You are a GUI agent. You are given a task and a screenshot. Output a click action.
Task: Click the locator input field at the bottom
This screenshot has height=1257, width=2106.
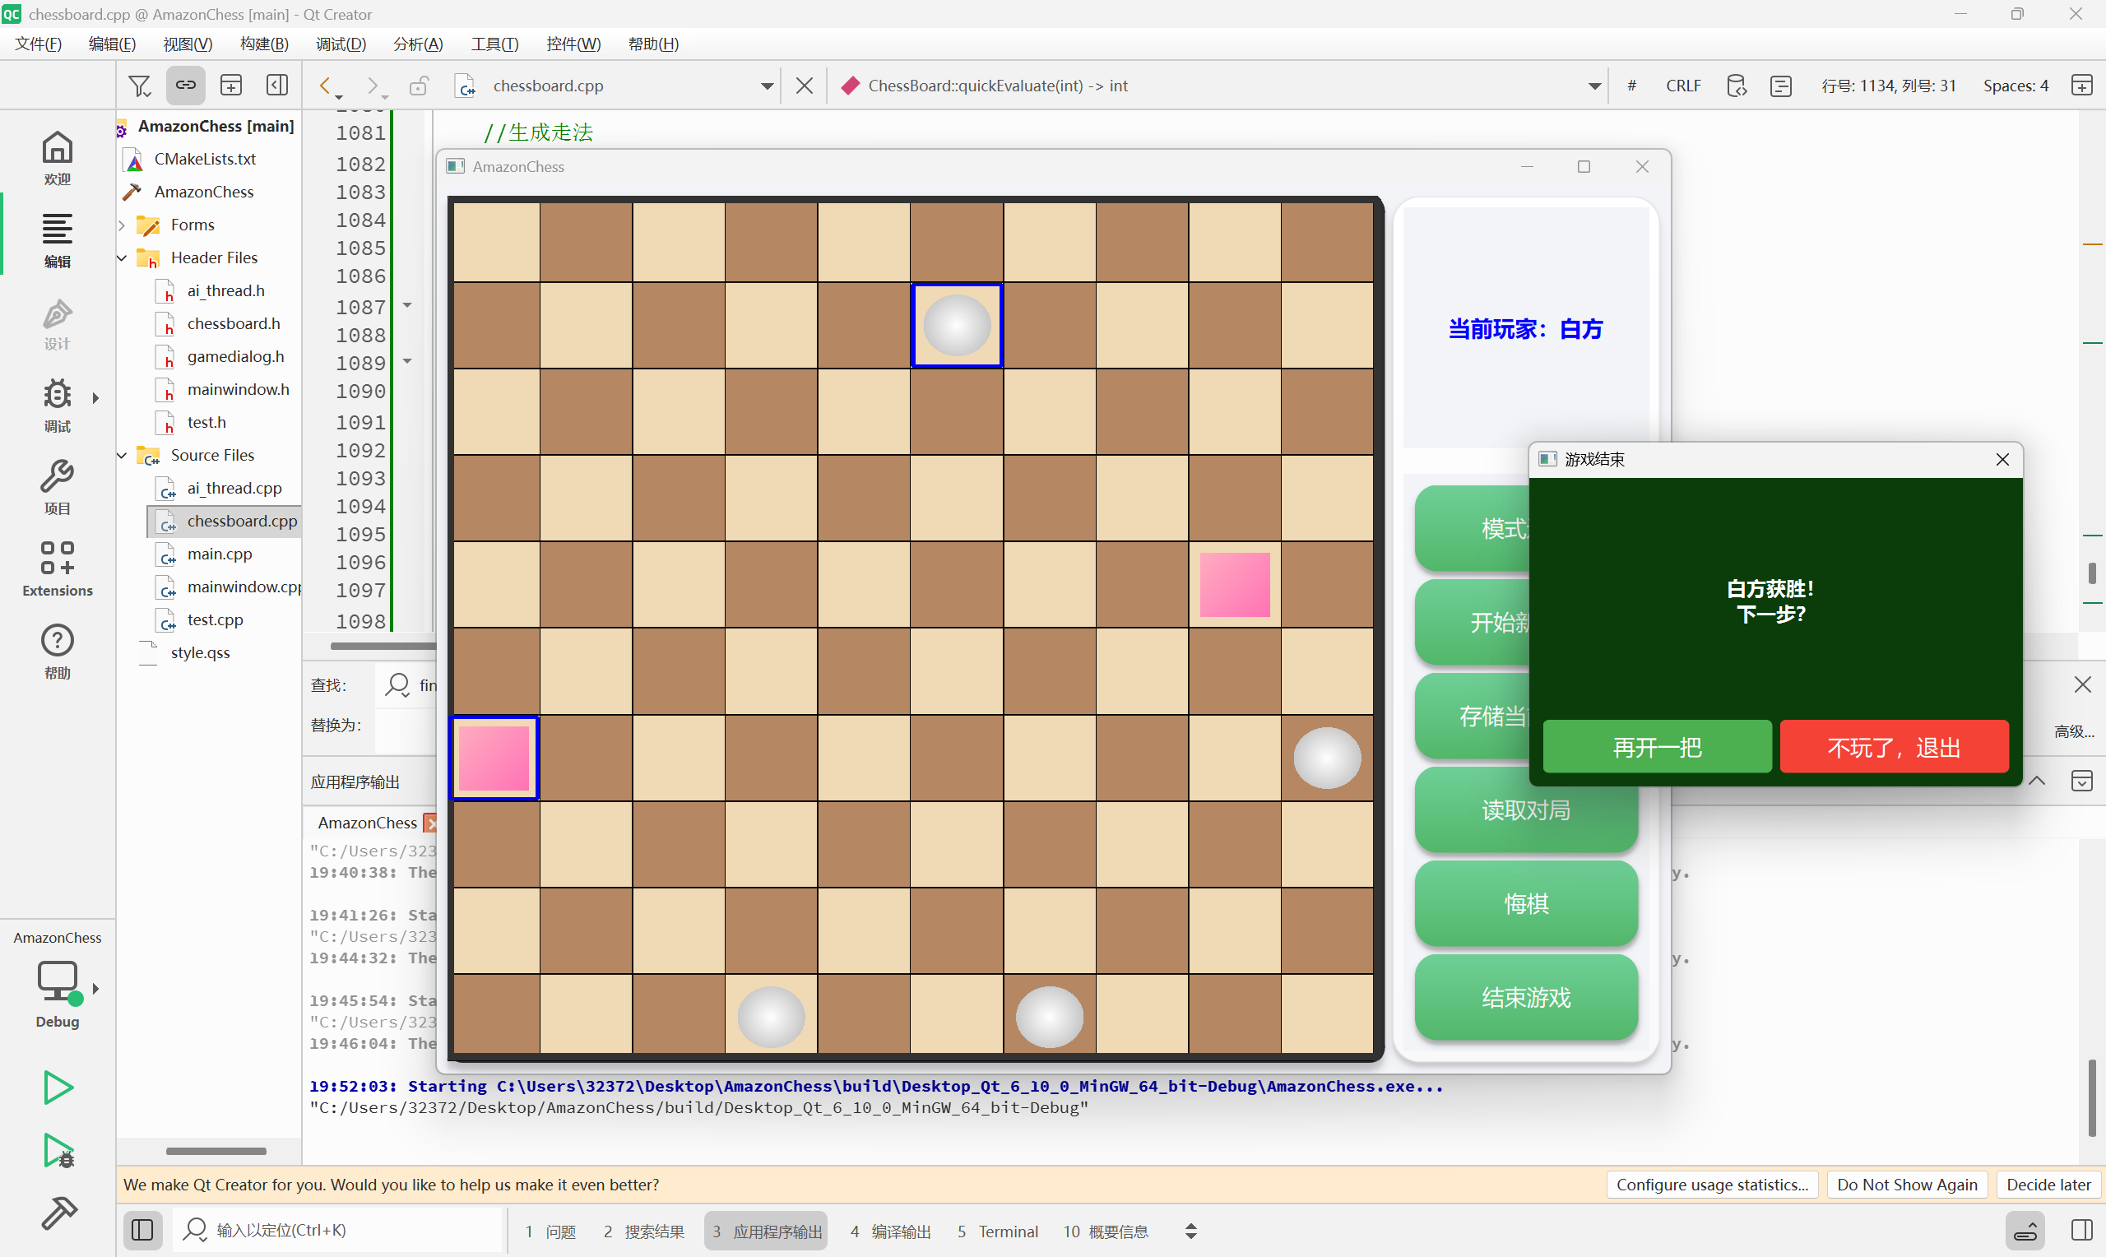(339, 1230)
